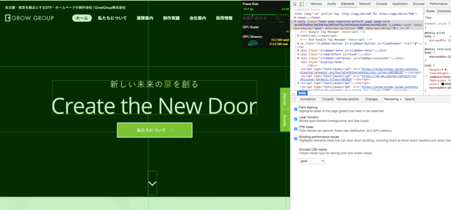Toggle the device toolbar icon
The image size is (451, 210).
(x=301, y=4)
